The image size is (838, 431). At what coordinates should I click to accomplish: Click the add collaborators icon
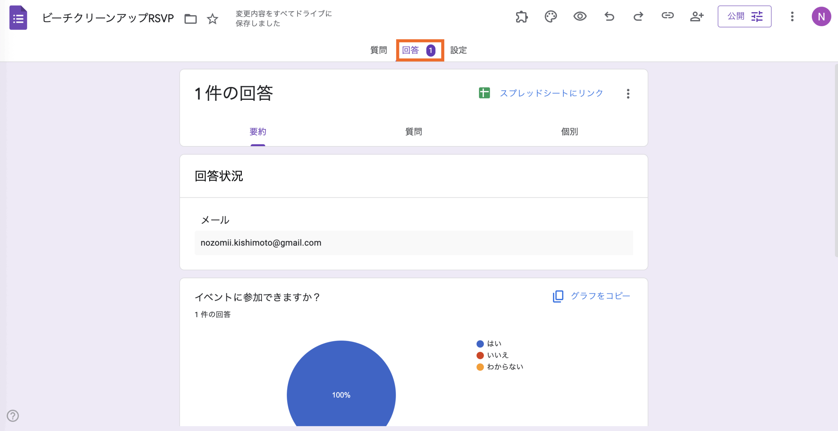(x=697, y=16)
